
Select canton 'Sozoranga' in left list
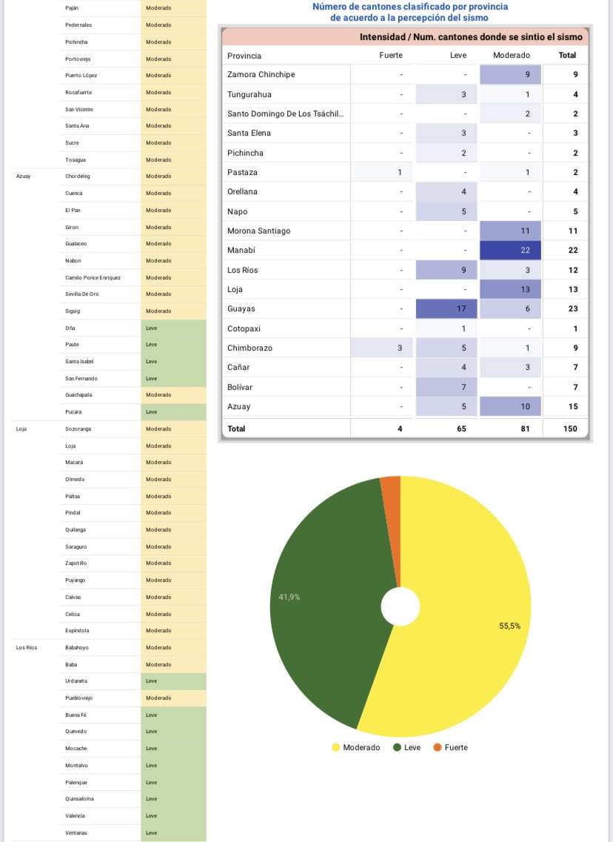[x=78, y=429]
